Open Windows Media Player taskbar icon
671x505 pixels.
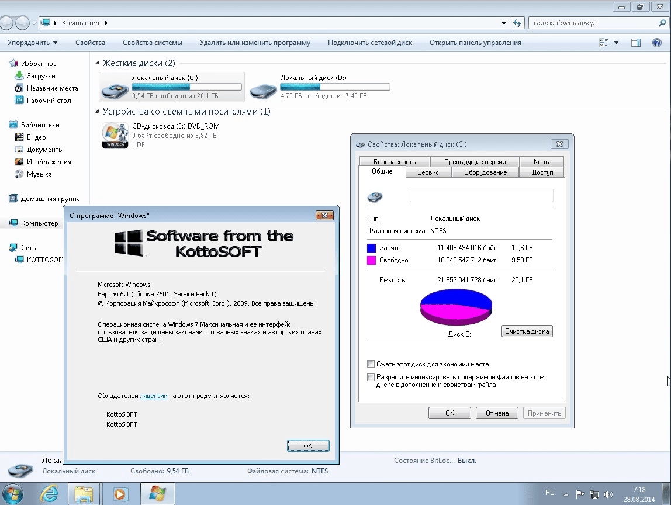coord(120,494)
